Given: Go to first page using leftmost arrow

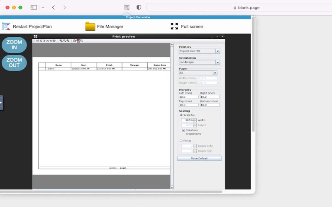Looking at the screenshot, I should 37,41.
